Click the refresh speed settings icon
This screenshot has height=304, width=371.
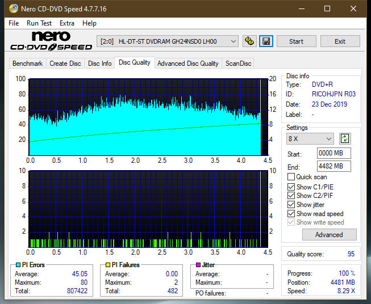tap(345, 138)
